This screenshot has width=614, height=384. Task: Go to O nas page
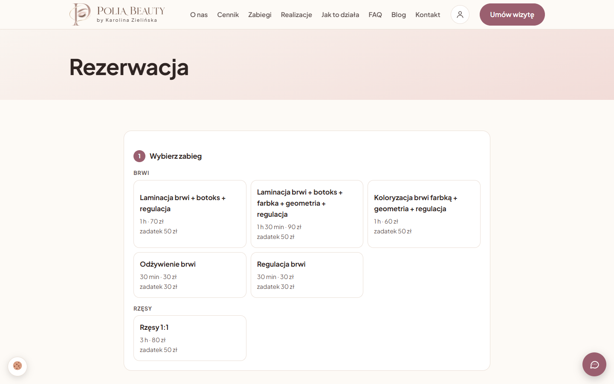pyautogui.click(x=199, y=15)
